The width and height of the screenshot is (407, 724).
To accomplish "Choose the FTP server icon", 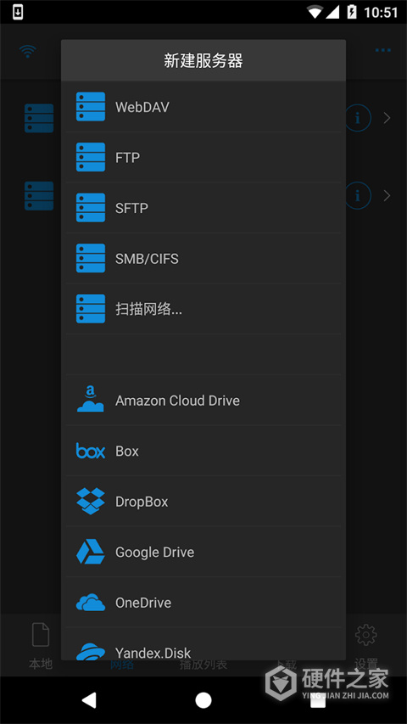I will tap(91, 157).
